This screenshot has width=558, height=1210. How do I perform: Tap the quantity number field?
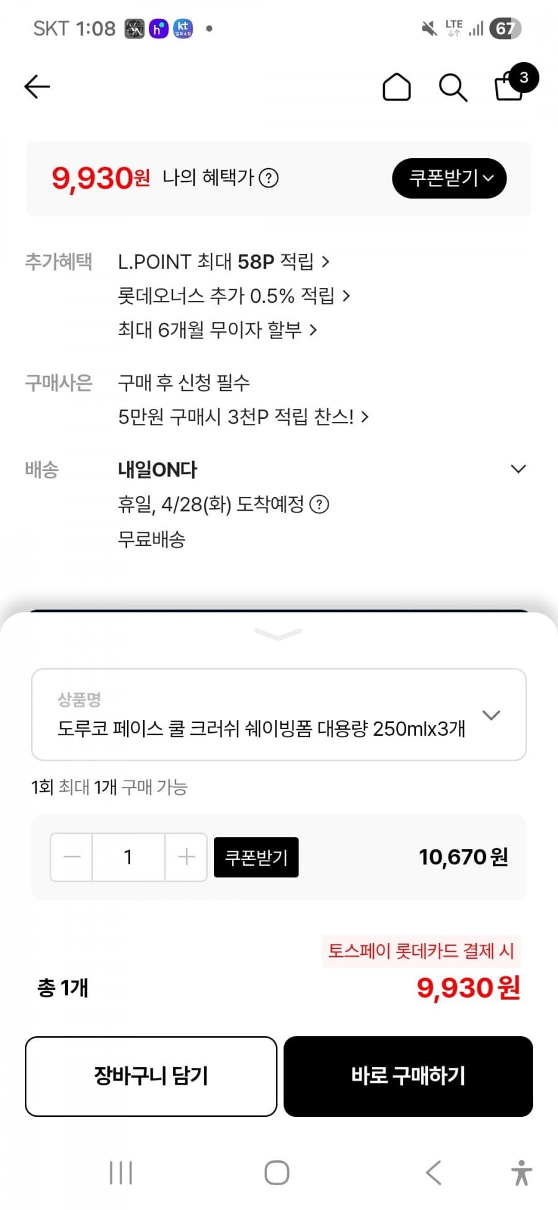[x=128, y=857]
